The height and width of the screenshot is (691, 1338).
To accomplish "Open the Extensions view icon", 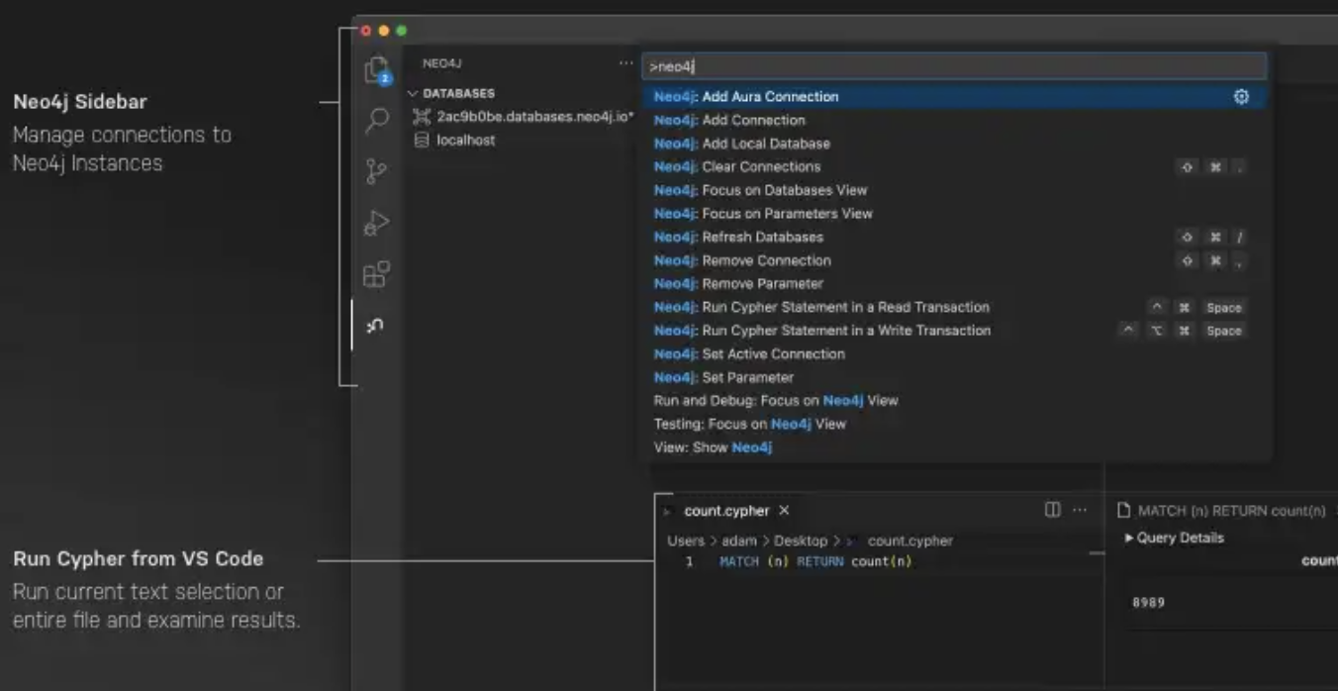I will point(376,274).
